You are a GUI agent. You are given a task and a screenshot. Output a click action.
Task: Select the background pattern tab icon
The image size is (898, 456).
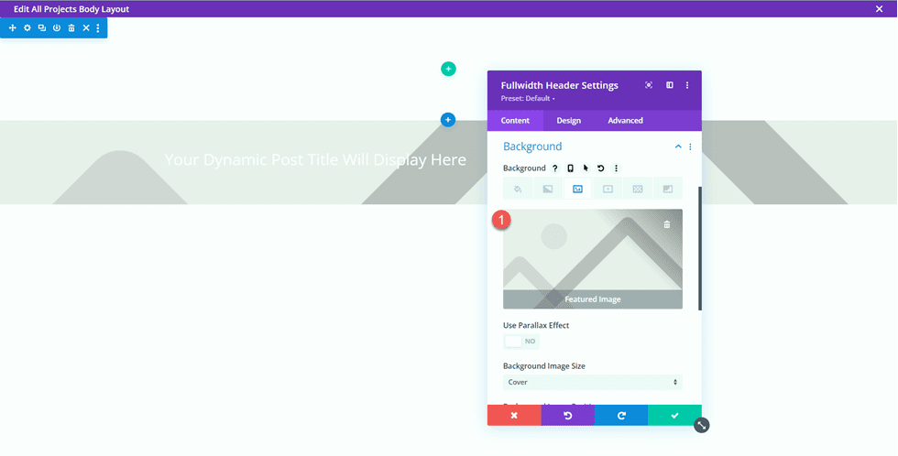pyautogui.click(x=638, y=189)
